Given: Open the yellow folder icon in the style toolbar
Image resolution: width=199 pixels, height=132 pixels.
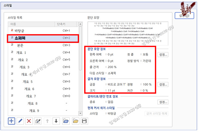Looking at the screenshot, I should point(76,121).
